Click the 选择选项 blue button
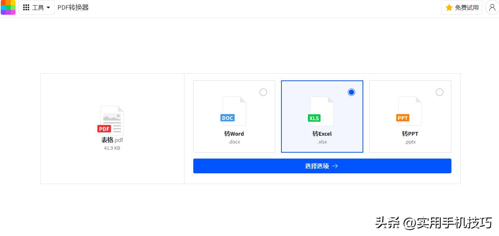 [322, 166]
